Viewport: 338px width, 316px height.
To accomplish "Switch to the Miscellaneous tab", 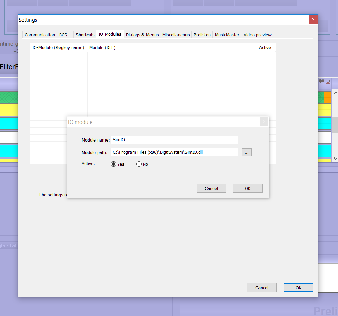I will point(176,35).
